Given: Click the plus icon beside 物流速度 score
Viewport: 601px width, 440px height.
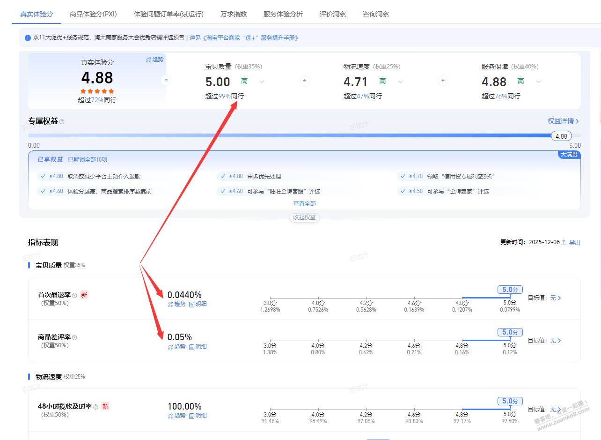Looking at the screenshot, I should (442, 81).
